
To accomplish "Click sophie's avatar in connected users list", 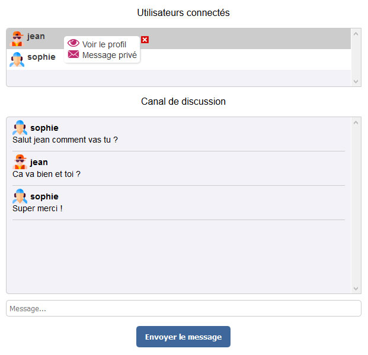I will pyautogui.click(x=17, y=59).
